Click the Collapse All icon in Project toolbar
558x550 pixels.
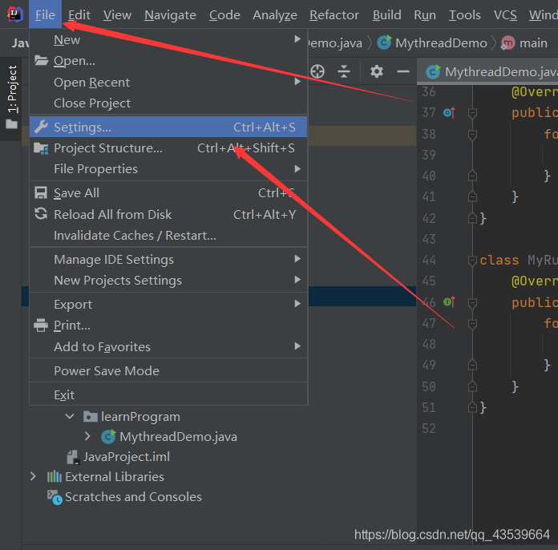(344, 71)
